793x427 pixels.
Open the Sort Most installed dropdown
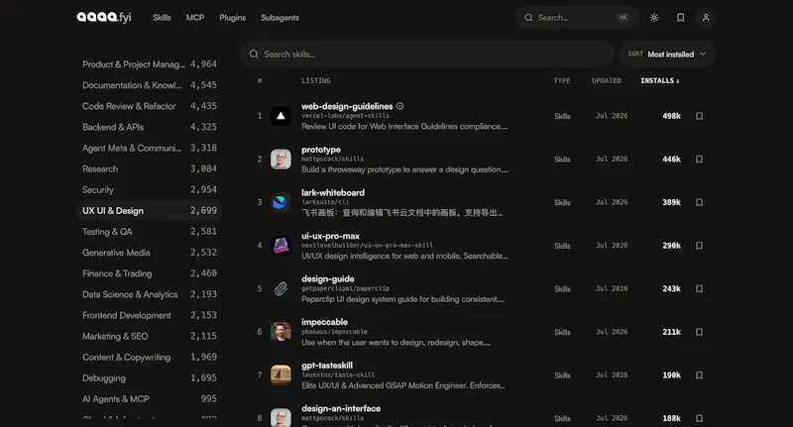tap(667, 54)
